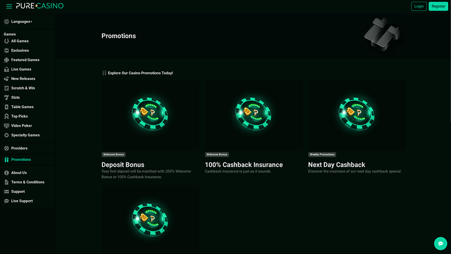451x254 pixels.
Task: Open Terms & Conditions link
Action: pos(27,182)
